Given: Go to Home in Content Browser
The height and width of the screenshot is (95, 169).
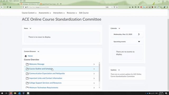Looking at the screenshot, I should tap(30, 56).
